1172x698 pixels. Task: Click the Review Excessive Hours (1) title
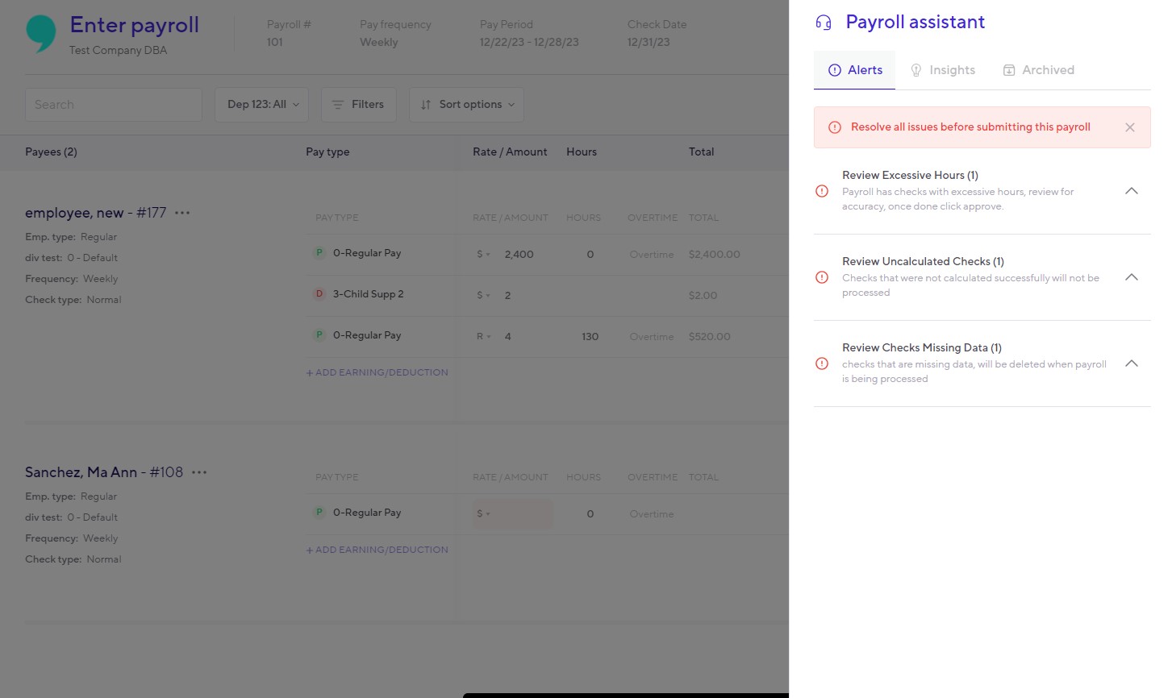[x=910, y=175]
